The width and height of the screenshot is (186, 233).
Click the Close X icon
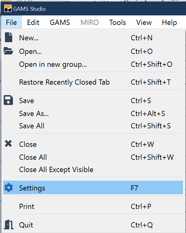point(9,144)
